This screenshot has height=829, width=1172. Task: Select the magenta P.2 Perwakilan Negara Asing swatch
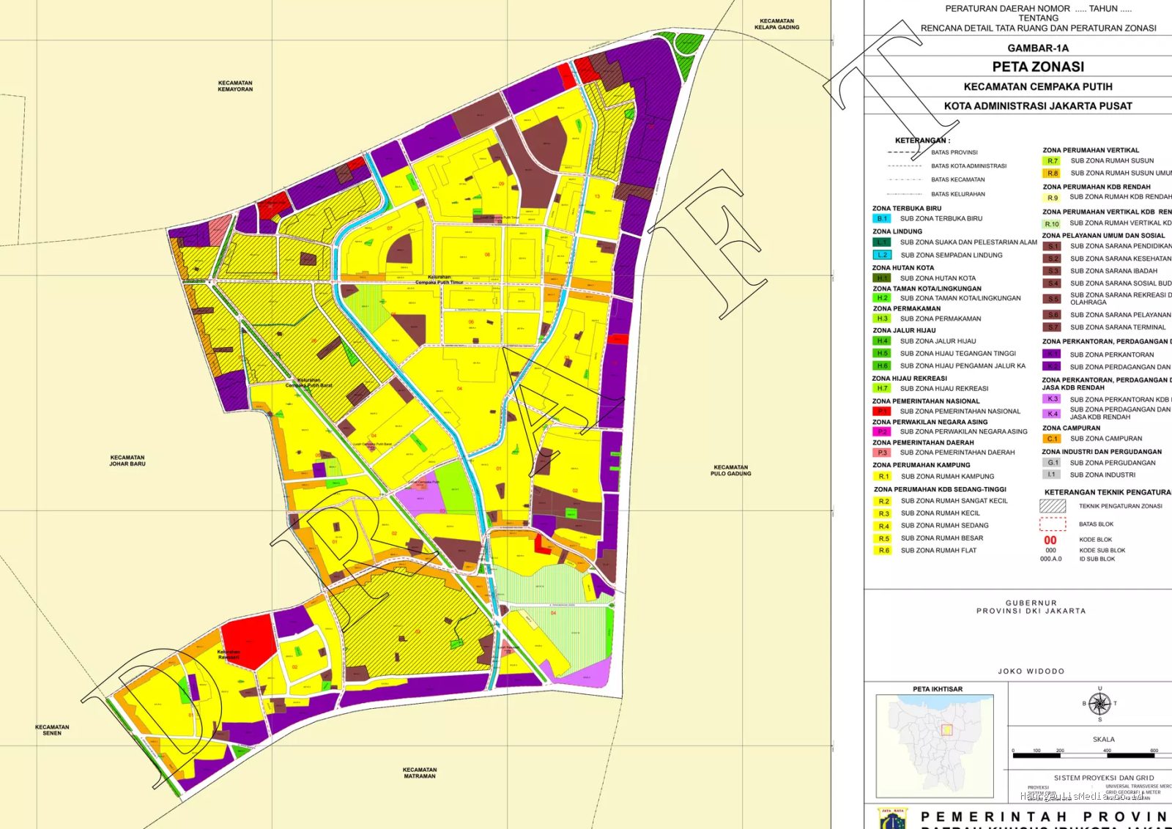click(882, 432)
